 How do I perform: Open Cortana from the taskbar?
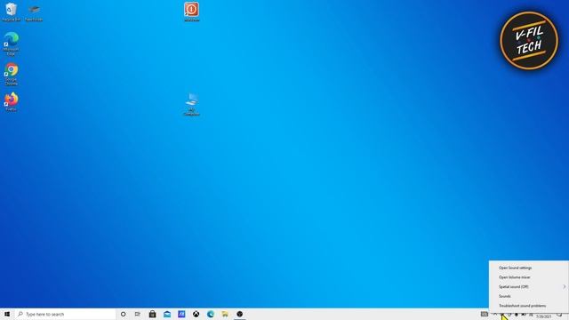(124, 314)
